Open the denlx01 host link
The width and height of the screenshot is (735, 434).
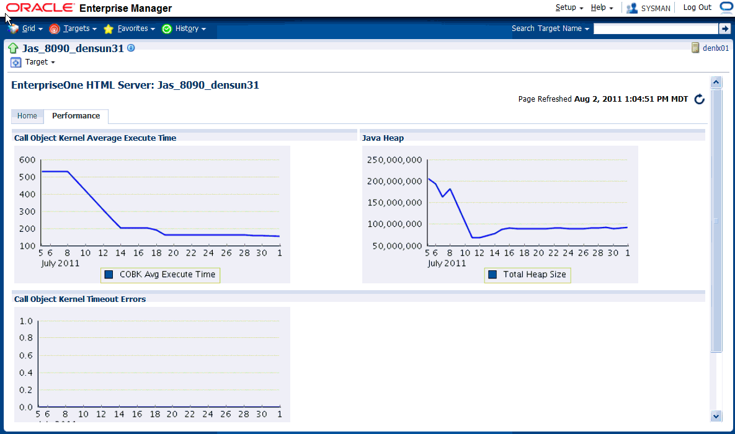[x=715, y=48]
